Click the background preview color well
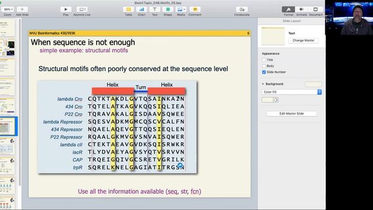 point(314,84)
